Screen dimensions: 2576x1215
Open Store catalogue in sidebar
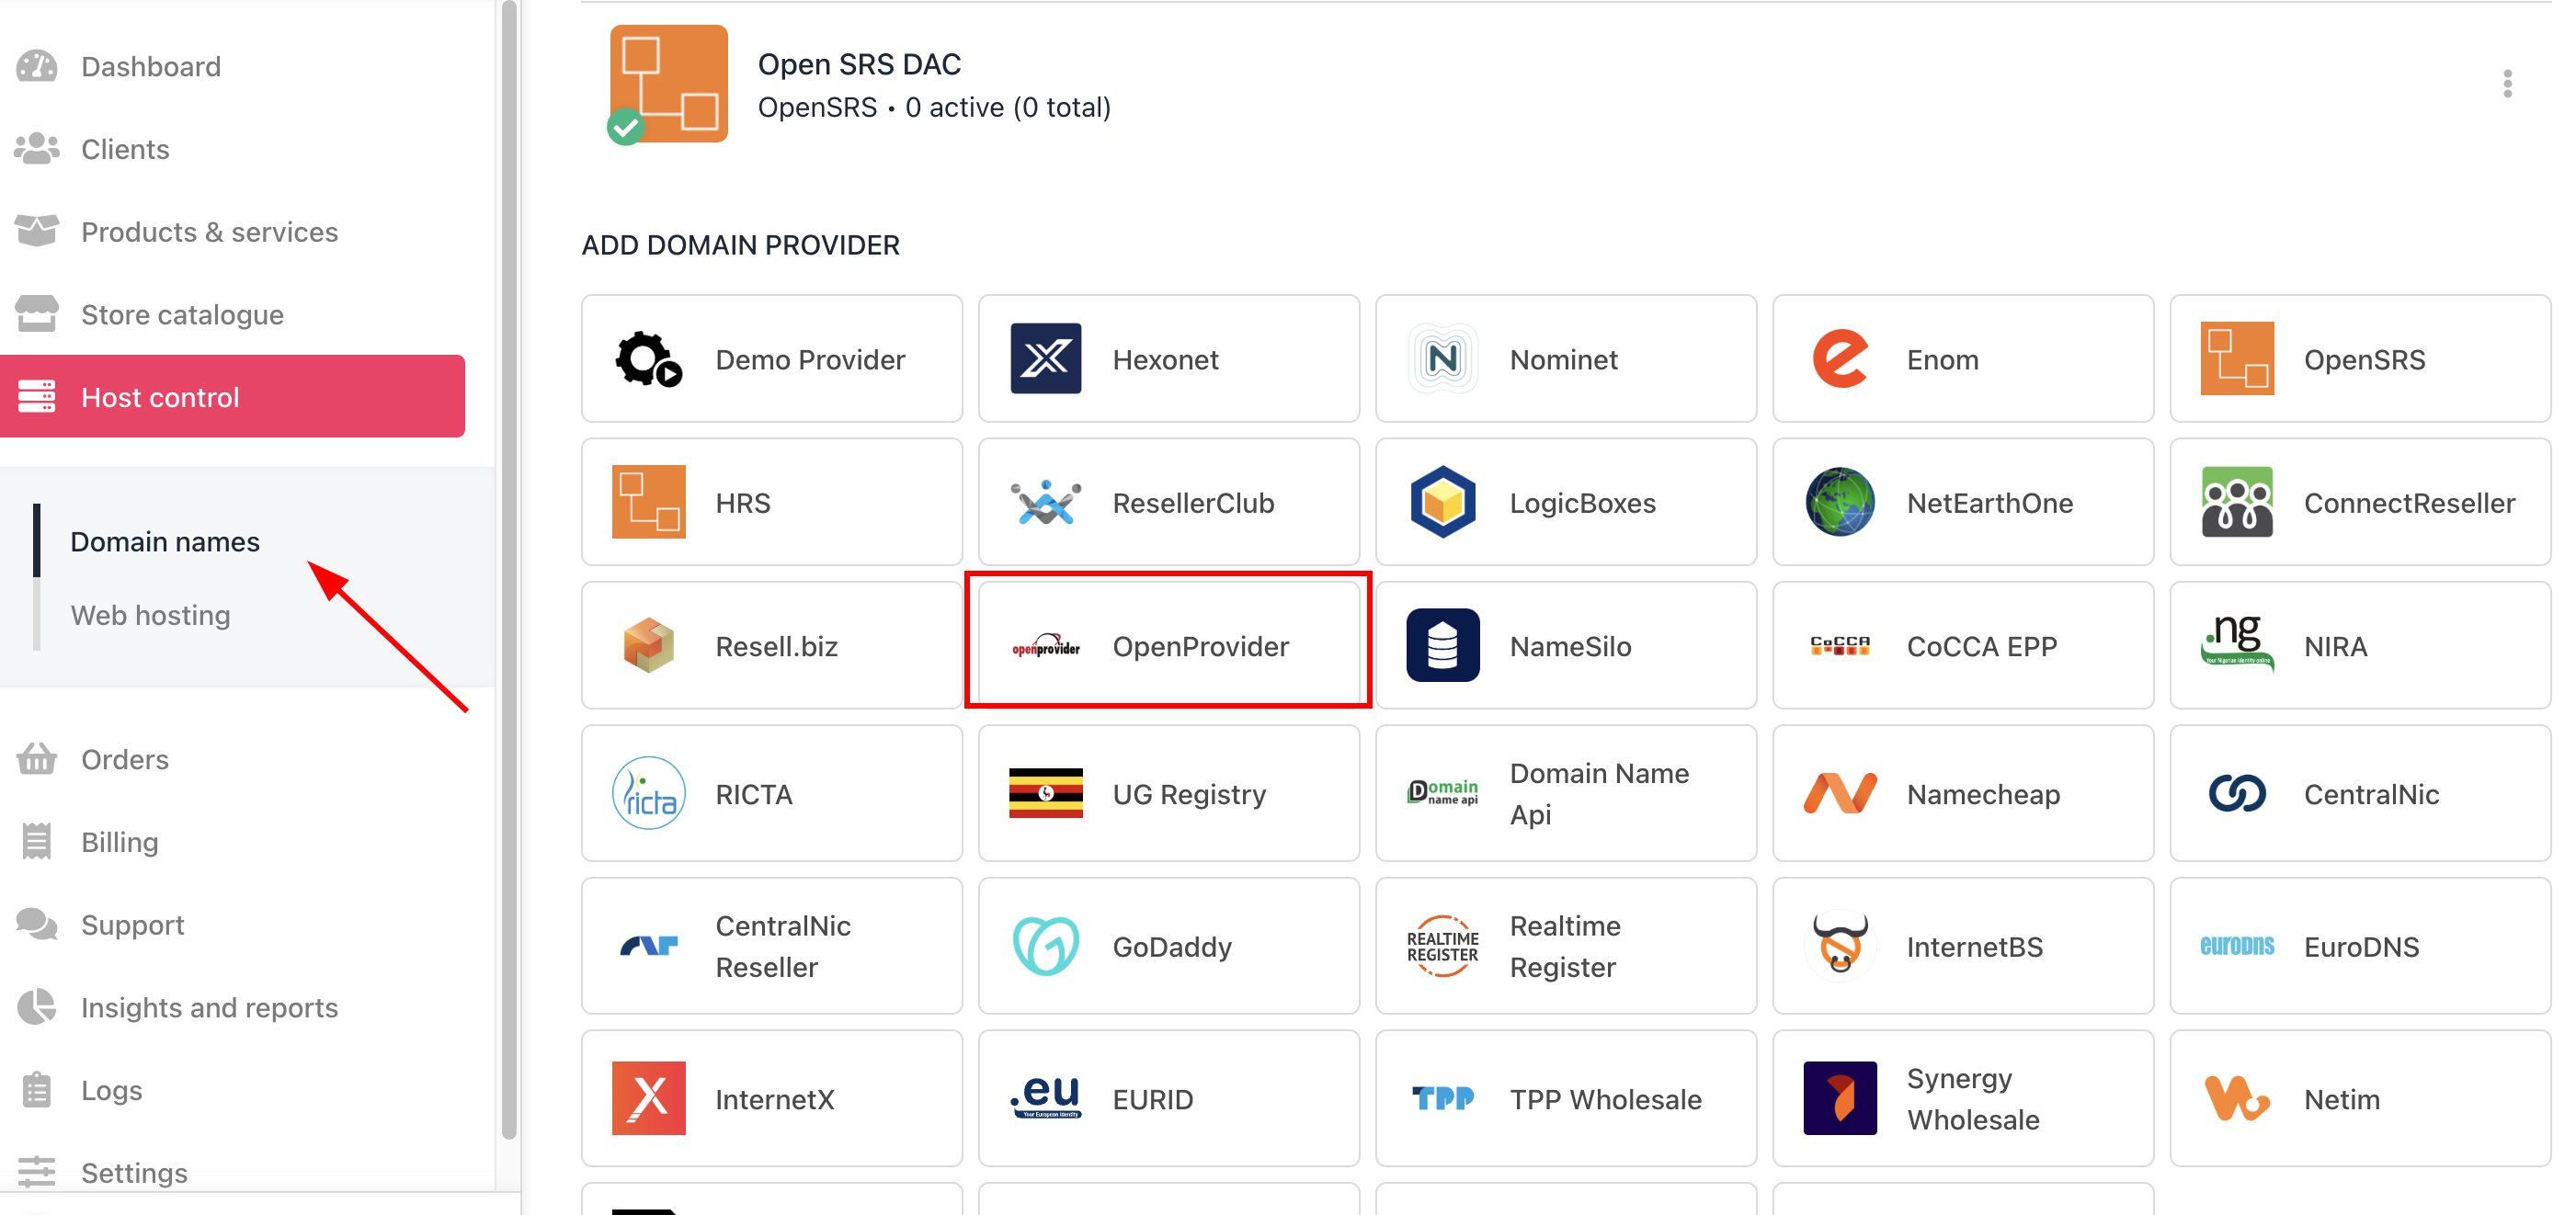[182, 315]
